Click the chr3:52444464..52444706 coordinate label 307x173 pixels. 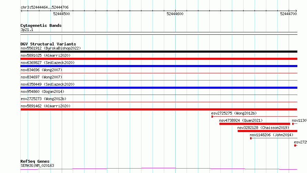click(x=44, y=7)
